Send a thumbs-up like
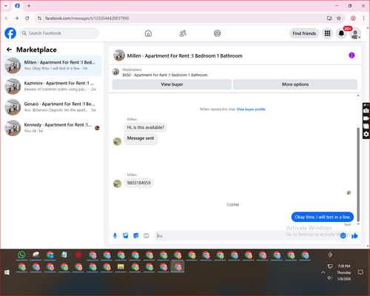Screen dimensions: 370x296 click(354, 236)
